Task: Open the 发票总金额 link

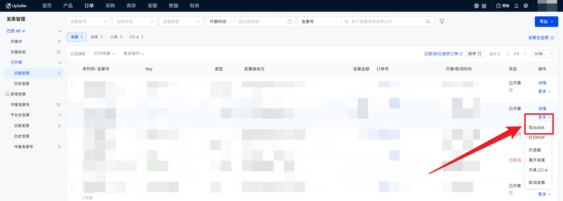Action: tap(541, 38)
